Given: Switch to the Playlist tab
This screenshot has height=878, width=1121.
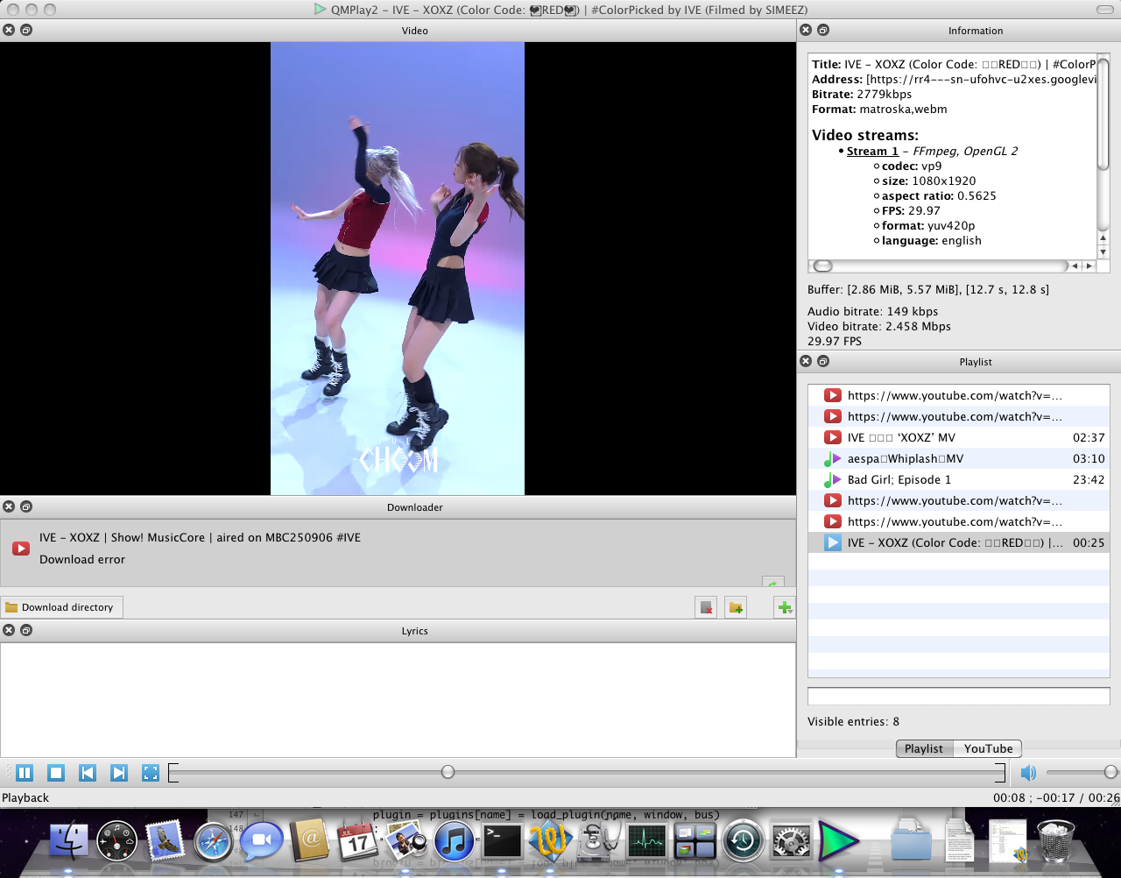Looking at the screenshot, I should coord(924,748).
